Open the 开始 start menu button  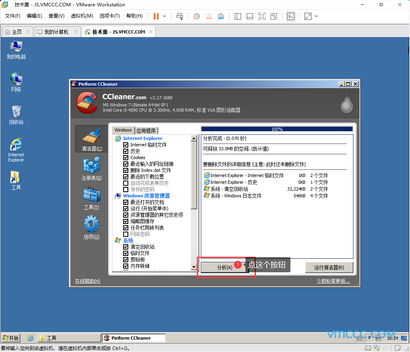pos(11,338)
